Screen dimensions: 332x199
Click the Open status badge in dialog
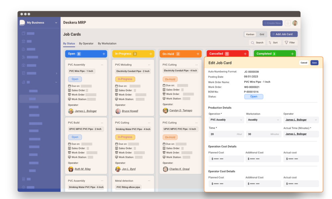pyautogui.click(x=254, y=97)
